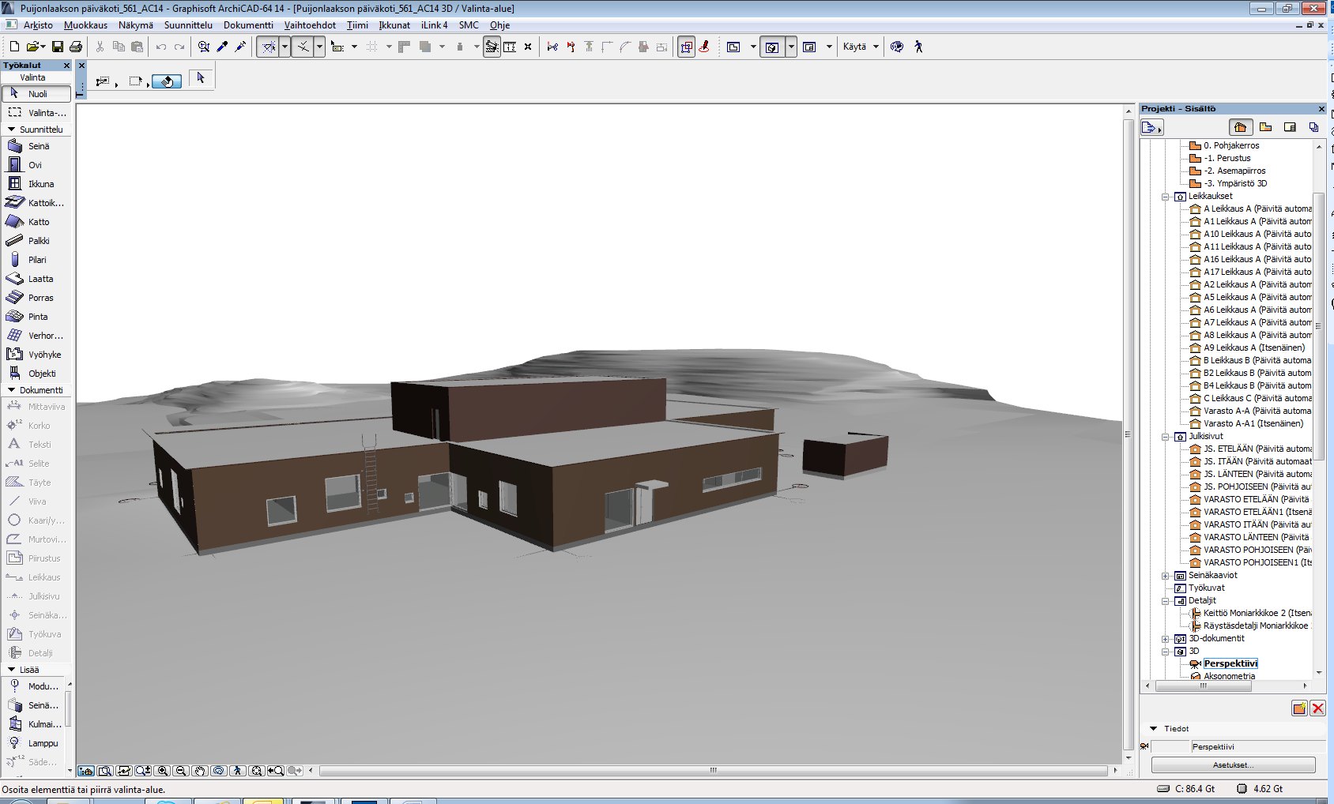This screenshot has height=804, width=1334.
Task: Select the Palkki beam tool
Action: (36, 241)
